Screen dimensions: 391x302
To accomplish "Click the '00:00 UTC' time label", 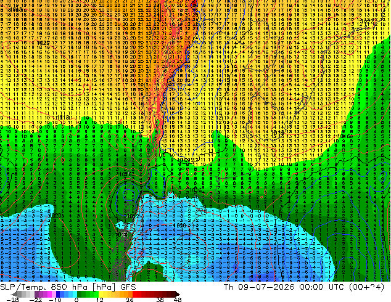I will pos(323,287).
